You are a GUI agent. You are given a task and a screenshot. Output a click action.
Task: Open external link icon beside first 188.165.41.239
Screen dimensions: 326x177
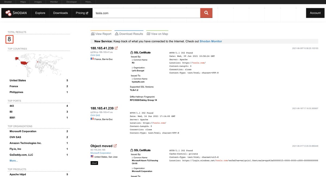point(116,48)
